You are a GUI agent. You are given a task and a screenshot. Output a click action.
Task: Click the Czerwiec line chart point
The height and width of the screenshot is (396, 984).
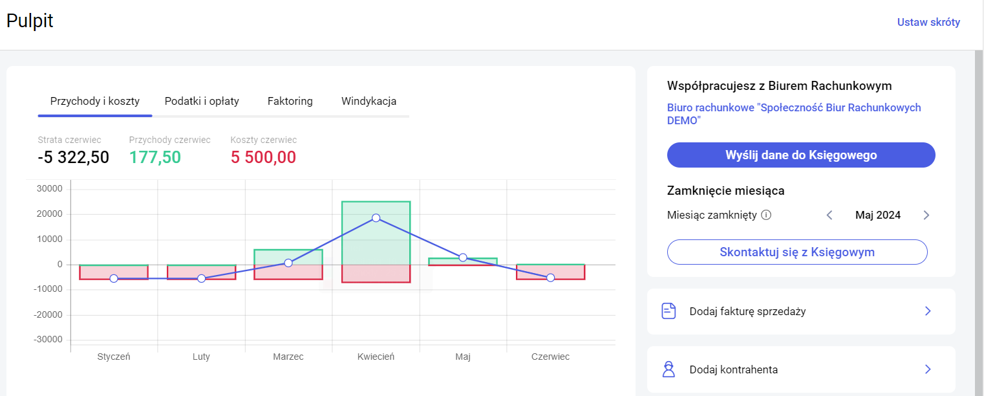pos(550,278)
